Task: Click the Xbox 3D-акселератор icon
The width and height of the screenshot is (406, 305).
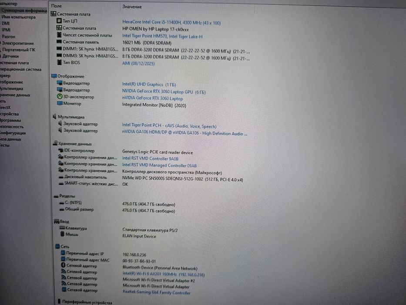Action: 60,96
